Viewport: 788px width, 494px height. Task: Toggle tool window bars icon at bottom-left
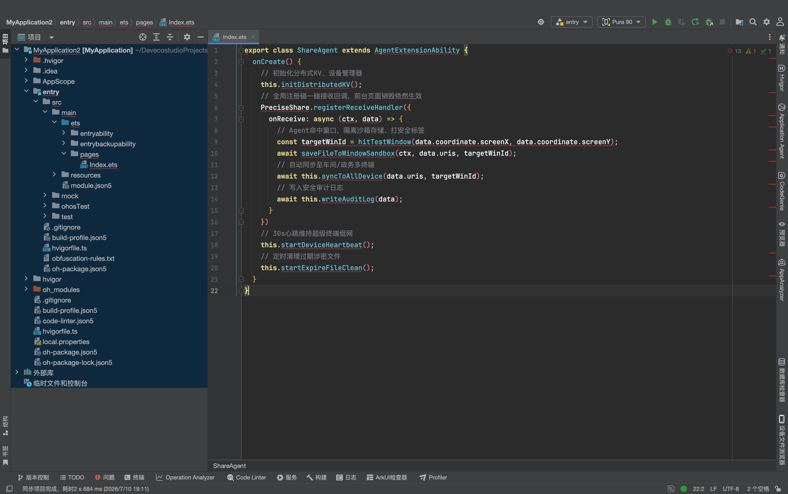point(9,489)
